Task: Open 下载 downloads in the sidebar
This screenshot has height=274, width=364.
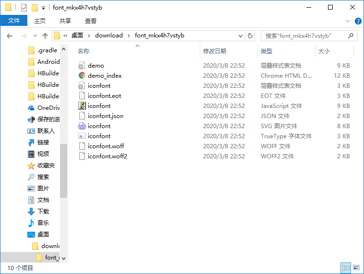Action: click(38, 211)
